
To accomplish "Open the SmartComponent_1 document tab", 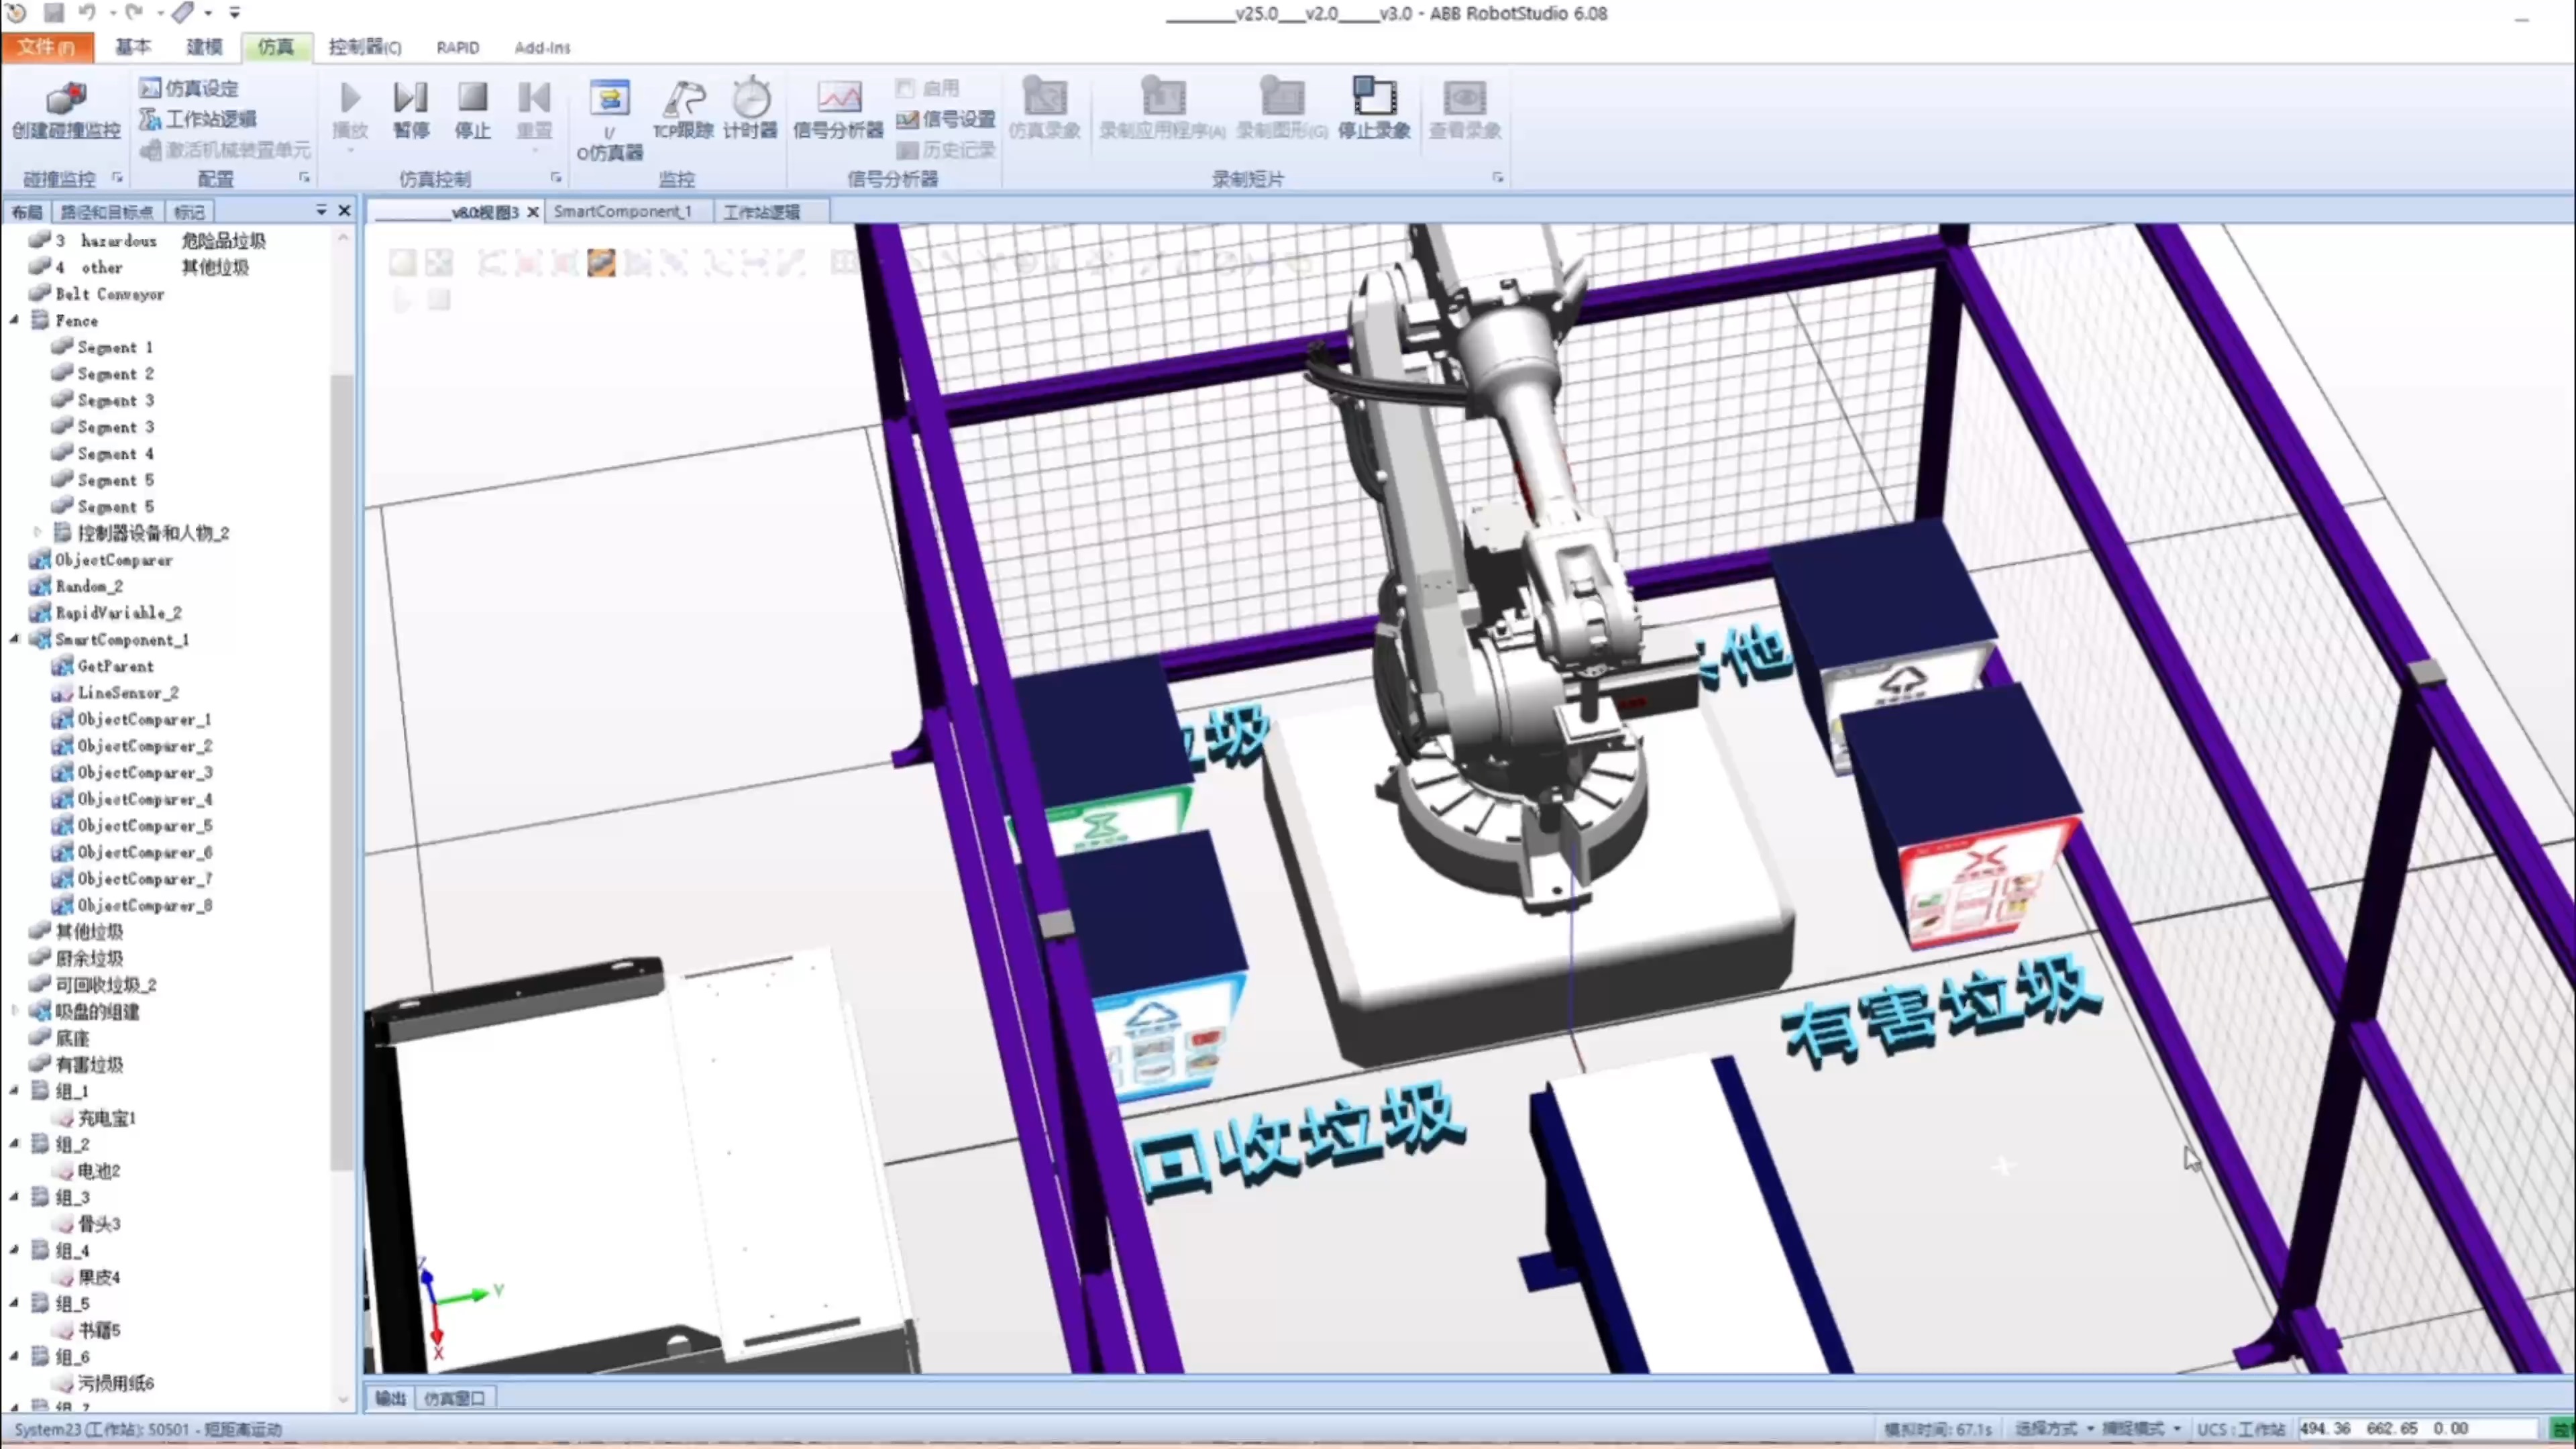I will (x=623, y=212).
